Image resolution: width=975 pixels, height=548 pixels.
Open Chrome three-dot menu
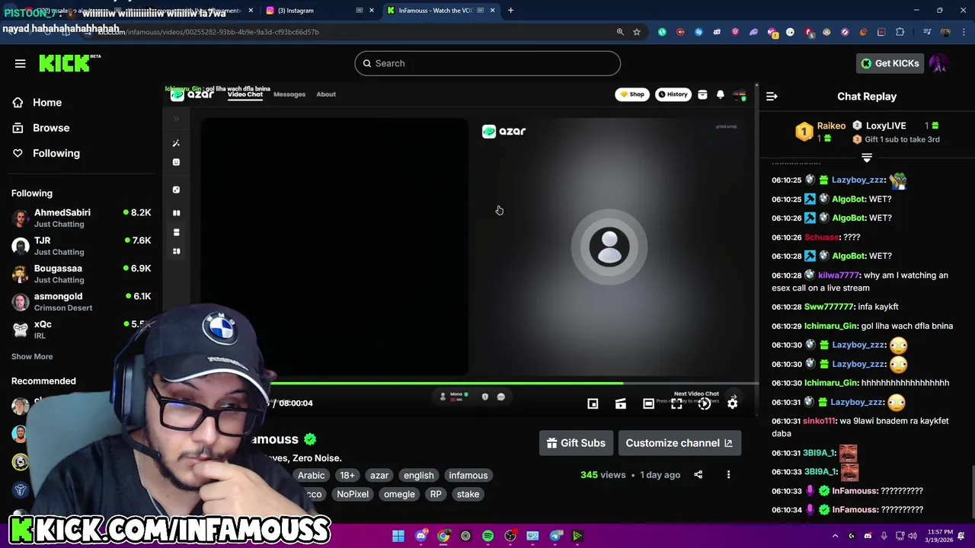coord(964,32)
